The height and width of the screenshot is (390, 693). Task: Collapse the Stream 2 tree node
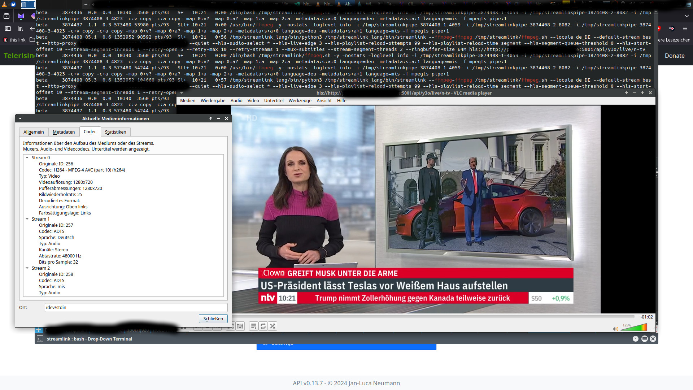(x=27, y=268)
